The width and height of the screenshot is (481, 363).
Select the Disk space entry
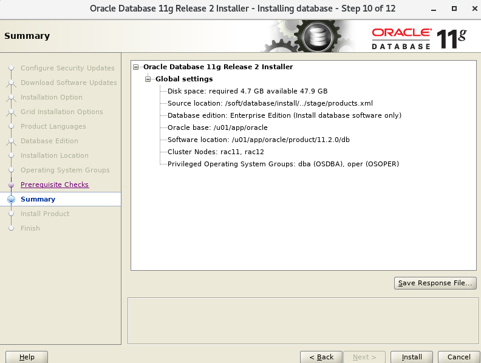247,91
